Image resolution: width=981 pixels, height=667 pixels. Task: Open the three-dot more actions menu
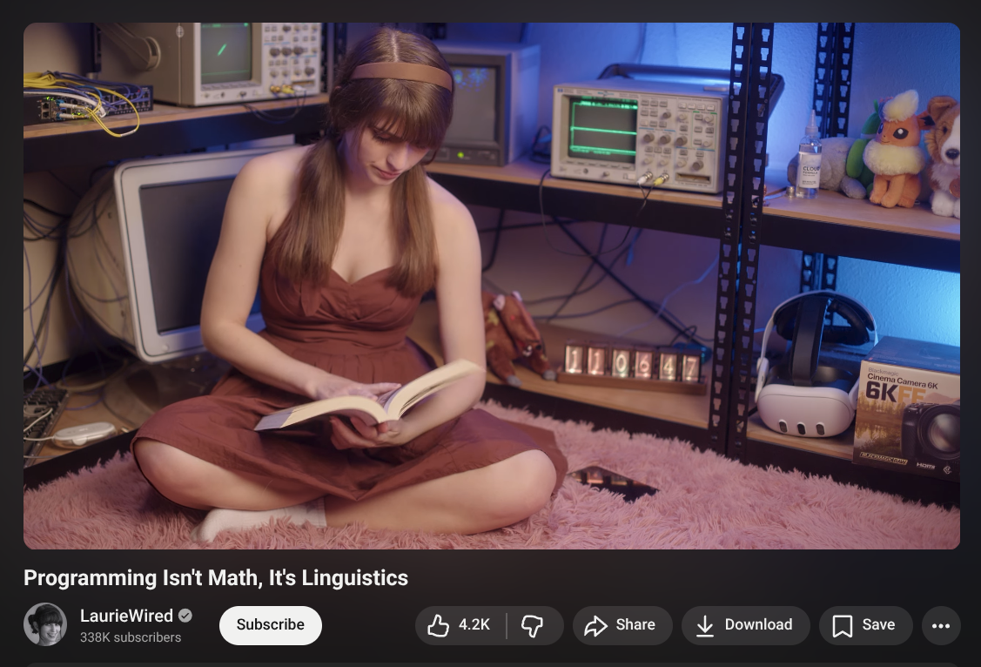click(941, 625)
